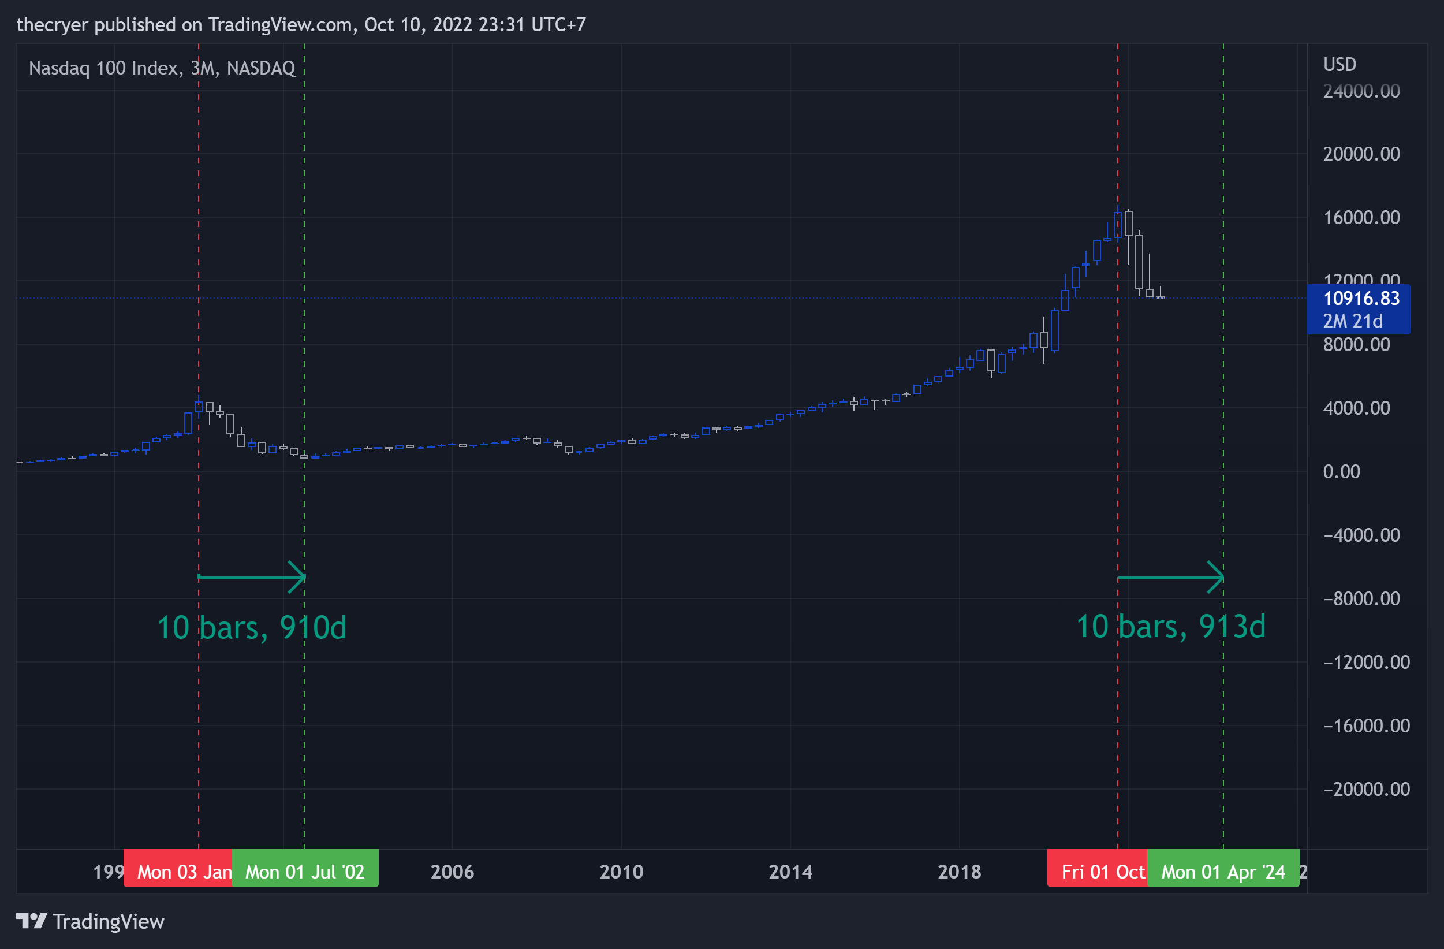Click the −12000.00 price axis value
The image size is (1444, 949).
coord(1366,662)
